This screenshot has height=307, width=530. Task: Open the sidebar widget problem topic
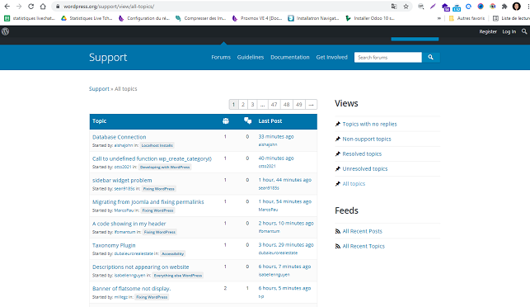click(x=122, y=181)
